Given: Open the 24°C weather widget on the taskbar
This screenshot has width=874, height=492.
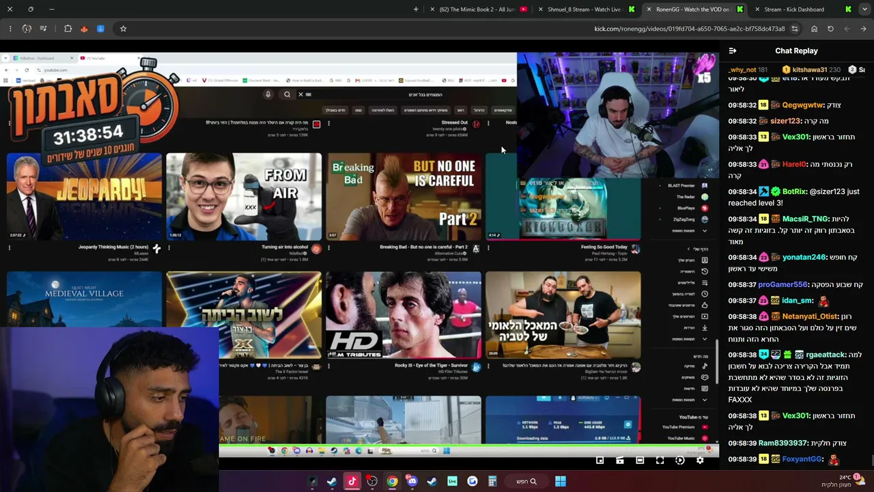Looking at the screenshot, I should click(843, 481).
